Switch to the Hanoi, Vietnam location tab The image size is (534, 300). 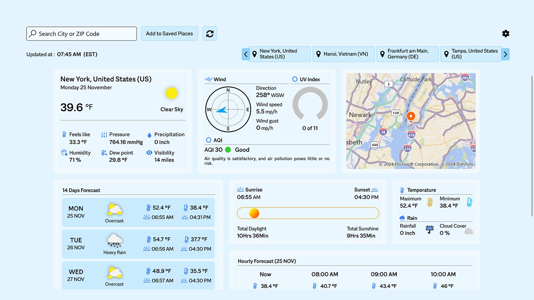pyautogui.click(x=343, y=54)
